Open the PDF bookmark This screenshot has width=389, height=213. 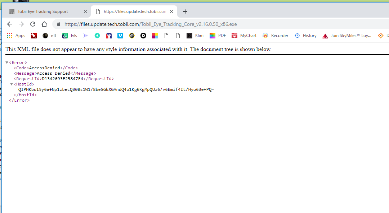[x=218, y=36]
